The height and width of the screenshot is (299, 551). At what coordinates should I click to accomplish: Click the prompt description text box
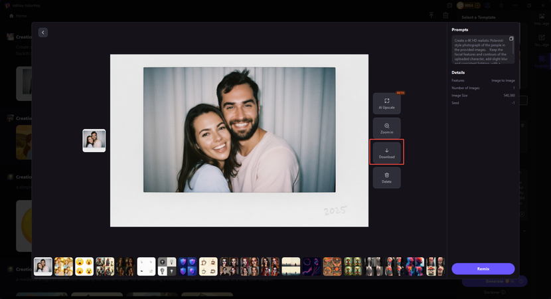(x=483, y=49)
